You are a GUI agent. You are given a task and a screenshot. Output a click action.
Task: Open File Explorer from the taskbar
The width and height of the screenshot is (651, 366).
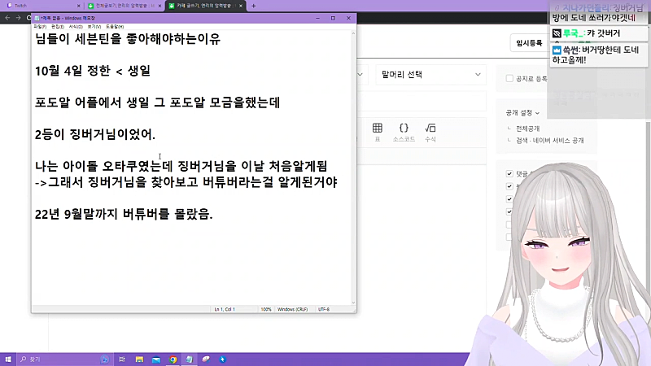139,359
